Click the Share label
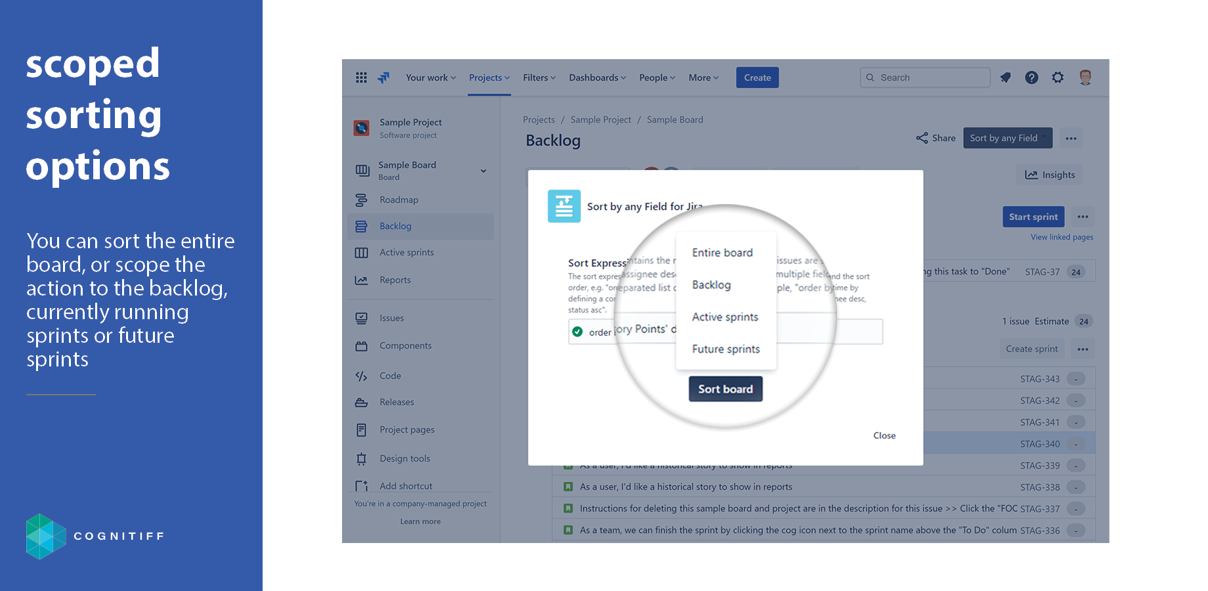The image size is (1208, 591). 944,138
